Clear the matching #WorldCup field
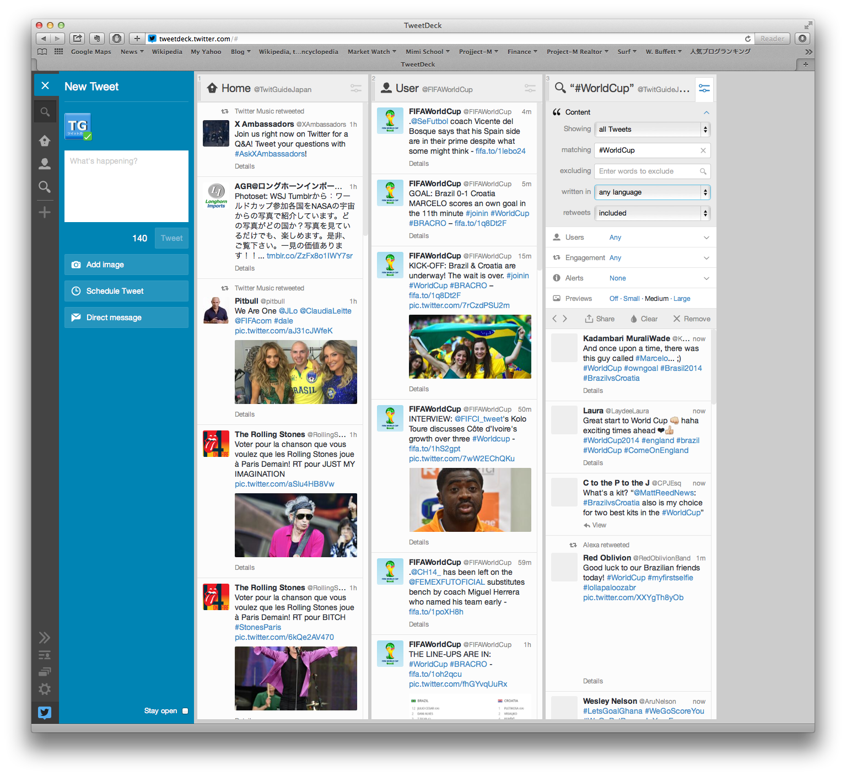 click(703, 150)
